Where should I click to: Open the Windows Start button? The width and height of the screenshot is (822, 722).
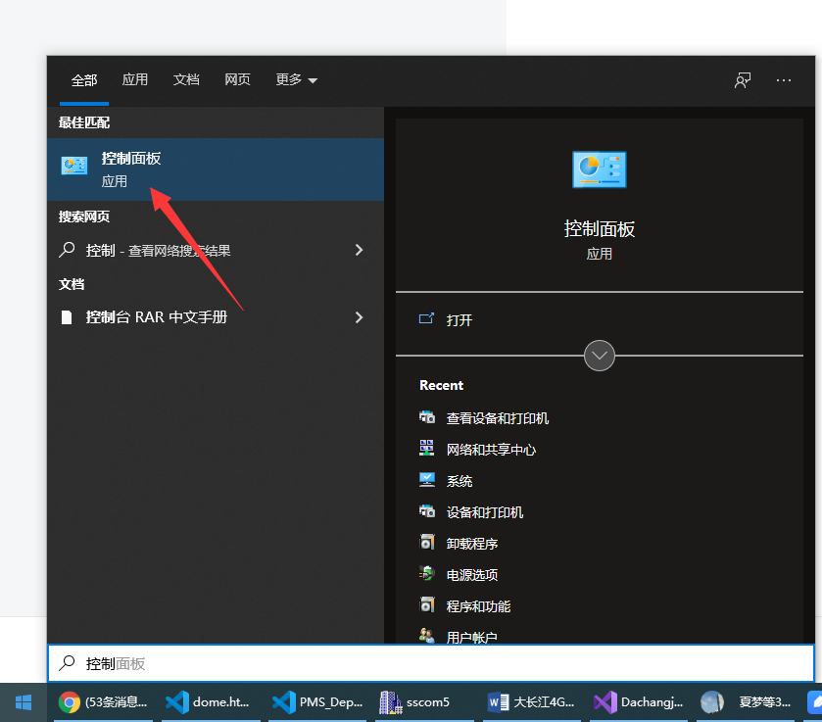click(24, 702)
